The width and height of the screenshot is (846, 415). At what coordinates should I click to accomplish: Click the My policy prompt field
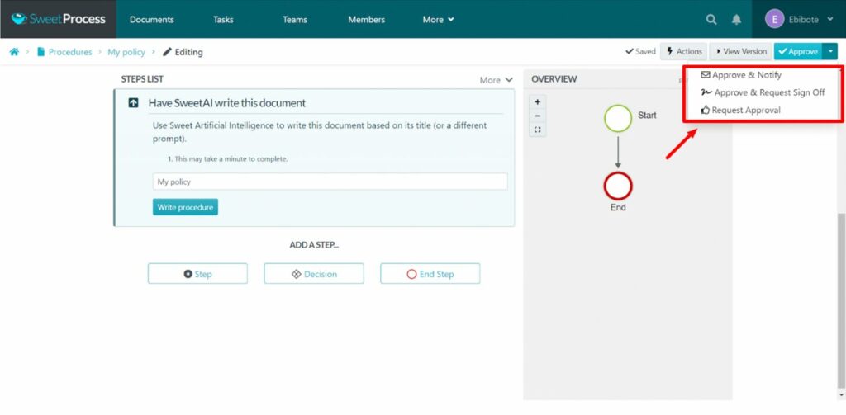click(330, 182)
